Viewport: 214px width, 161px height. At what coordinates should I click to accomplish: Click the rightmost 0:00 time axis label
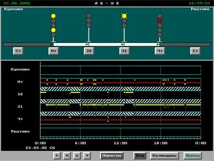pyautogui.click(x=201, y=143)
